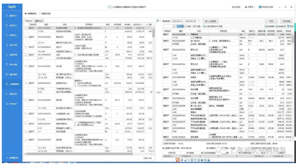The height and width of the screenshot is (164, 298).
Task: Open the 资料关联 sidebar module
Action: [x=12, y=64]
